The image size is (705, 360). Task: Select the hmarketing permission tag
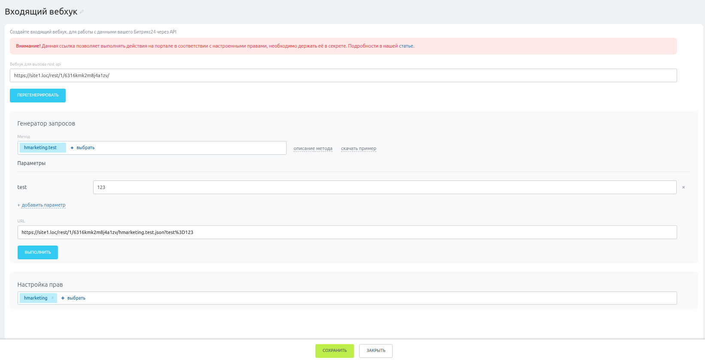point(36,298)
